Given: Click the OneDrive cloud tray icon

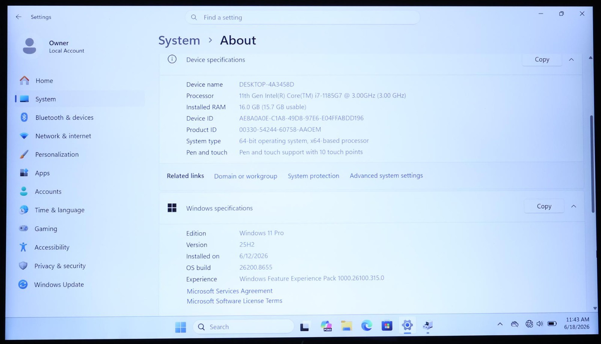Looking at the screenshot, I should (515, 324).
